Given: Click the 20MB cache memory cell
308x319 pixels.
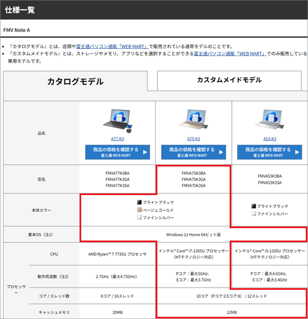Looking at the screenshot, I should click(x=118, y=312).
